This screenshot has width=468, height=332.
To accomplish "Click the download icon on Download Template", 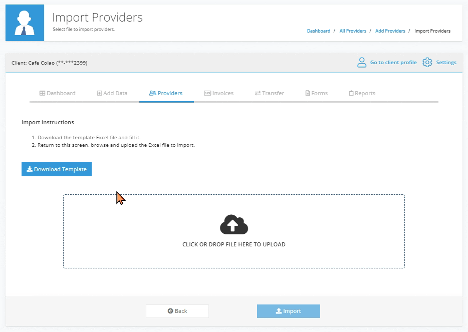I will [30, 169].
